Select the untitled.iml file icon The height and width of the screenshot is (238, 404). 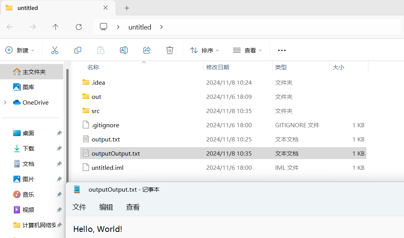(86, 167)
